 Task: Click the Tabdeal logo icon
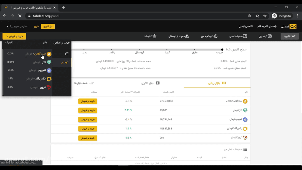point(293,26)
